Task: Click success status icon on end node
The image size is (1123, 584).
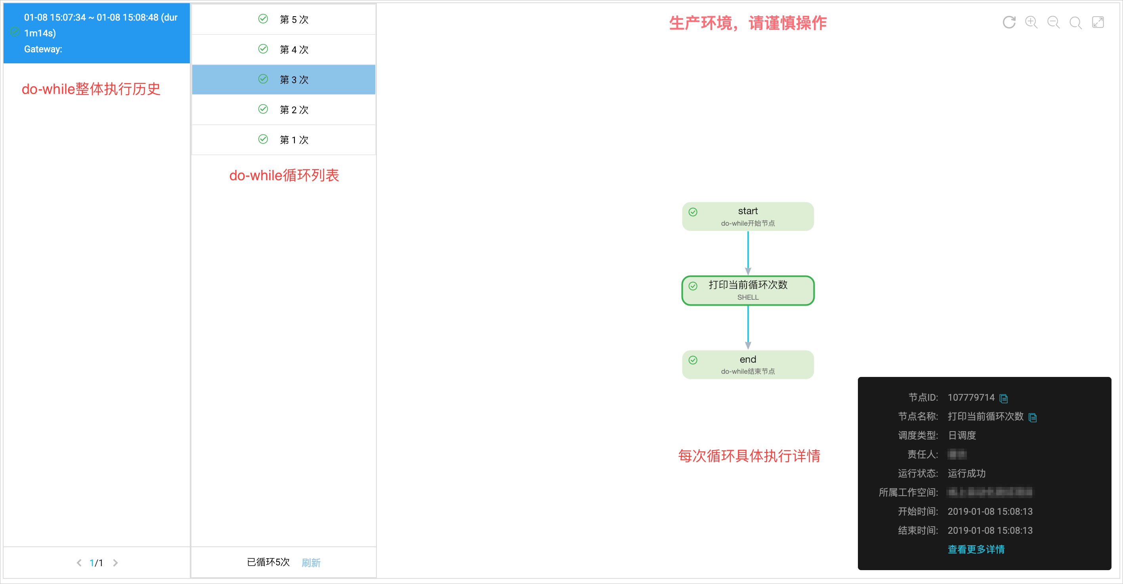Action: (693, 360)
